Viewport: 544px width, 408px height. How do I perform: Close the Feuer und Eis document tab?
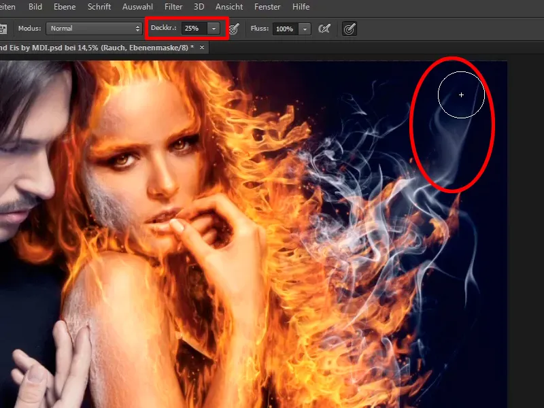click(x=202, y=47)
